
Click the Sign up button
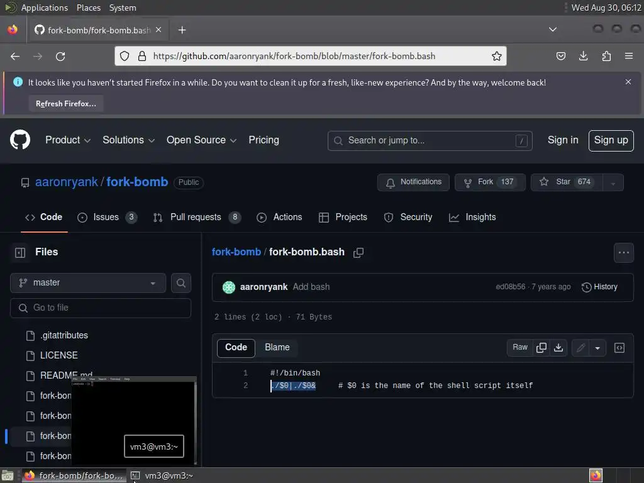click(x=611, y=140)
